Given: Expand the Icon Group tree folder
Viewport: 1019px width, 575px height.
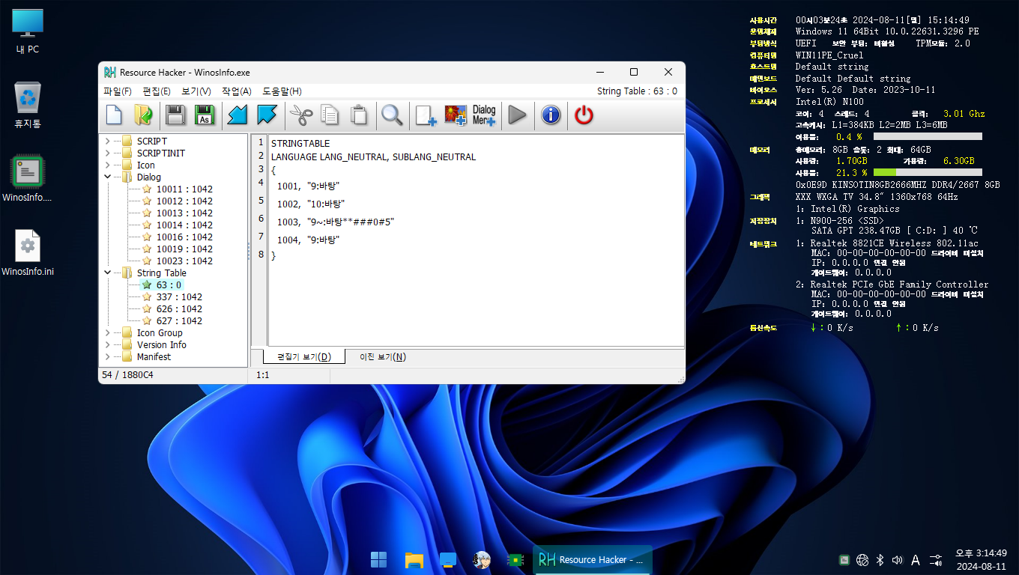Looking at the screenshot, I should pyautogui.click(x=108, y=332).
